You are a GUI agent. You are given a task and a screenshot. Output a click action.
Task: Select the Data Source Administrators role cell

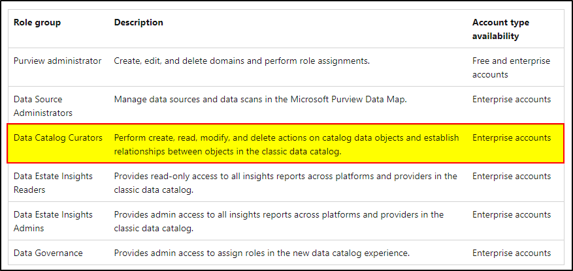point(43,106)
